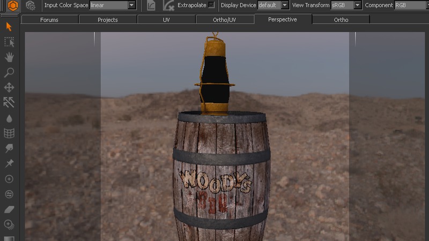Choose the marquee selection tool
This screenshot has height=241, width=429.
pos(9,42)
